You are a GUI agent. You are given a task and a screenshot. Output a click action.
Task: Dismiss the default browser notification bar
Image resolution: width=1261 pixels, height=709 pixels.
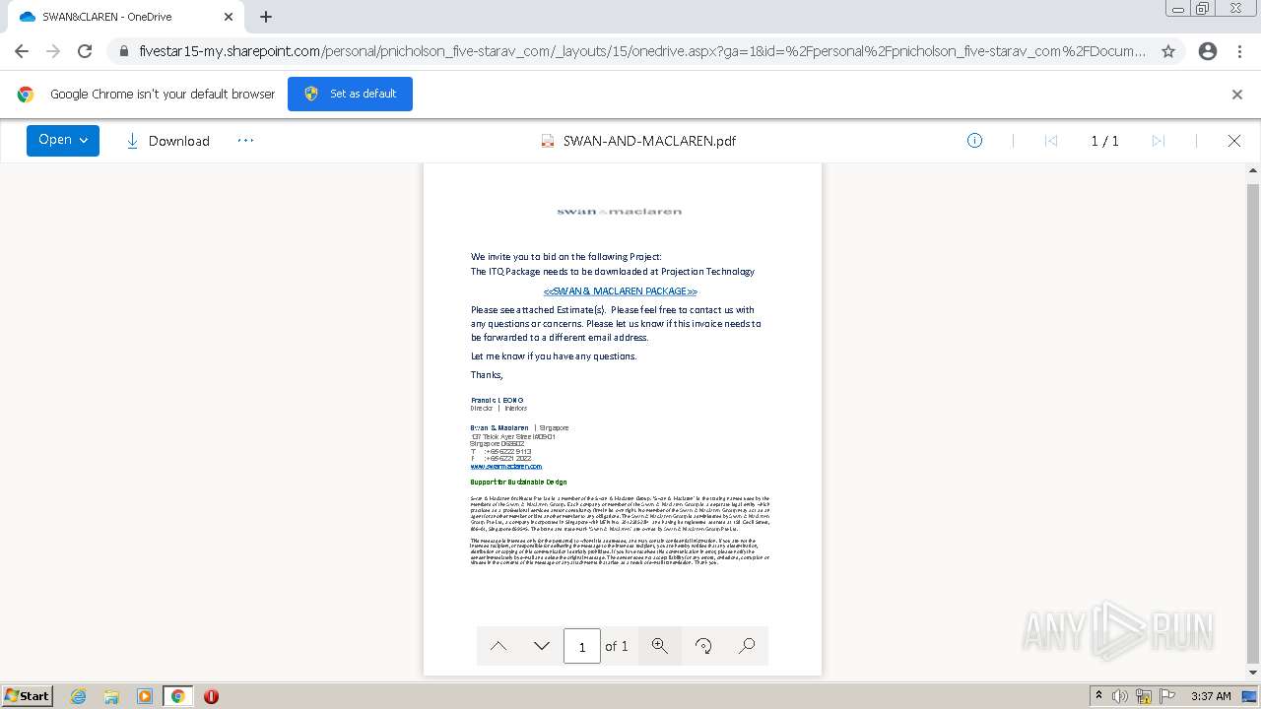click(1237, 95)
